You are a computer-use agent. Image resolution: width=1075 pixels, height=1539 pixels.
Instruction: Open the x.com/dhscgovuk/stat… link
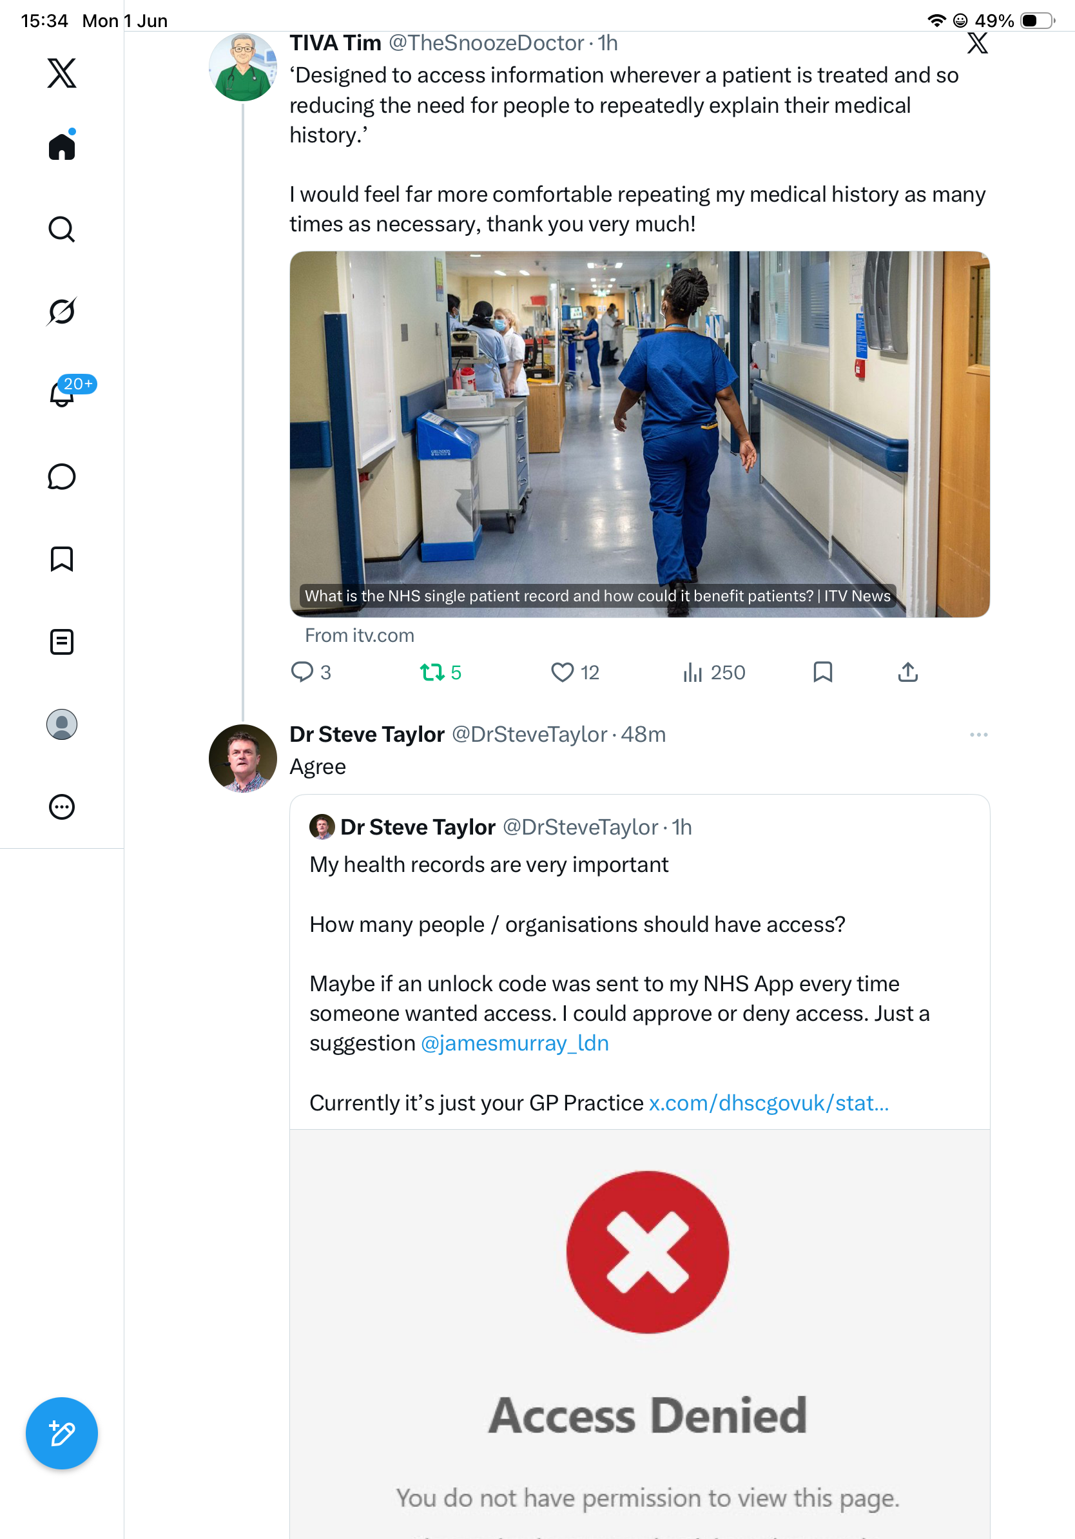coord(769,1103)
